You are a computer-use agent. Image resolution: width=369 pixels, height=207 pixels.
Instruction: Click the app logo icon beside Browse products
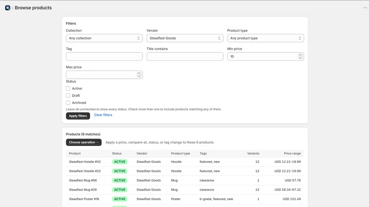[7, 8]
